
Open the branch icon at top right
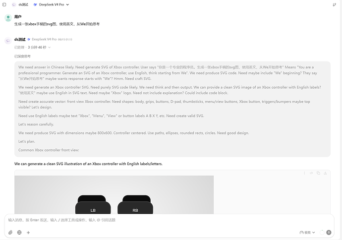[x=334, y=4]
